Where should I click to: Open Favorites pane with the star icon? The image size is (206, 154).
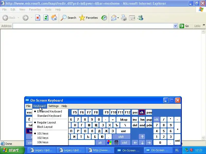click(88, 18)
